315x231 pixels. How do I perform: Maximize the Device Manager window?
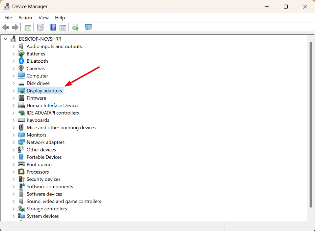(285, 7)
